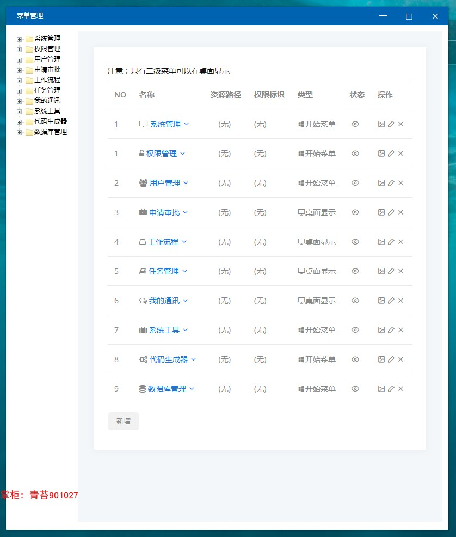
Task: Delete the 代码生成器 row with X icon
Action: click(x=400, y=359)
